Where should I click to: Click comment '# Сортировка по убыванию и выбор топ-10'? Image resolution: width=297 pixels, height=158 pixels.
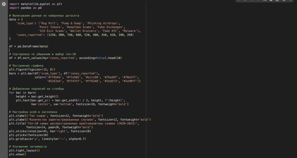43,54
